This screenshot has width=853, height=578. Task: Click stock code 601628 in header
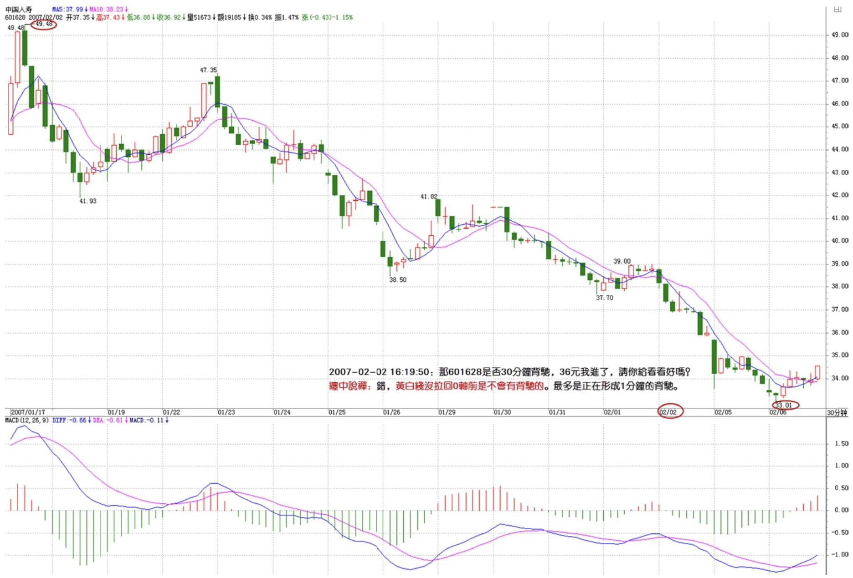tap(15, 17)
